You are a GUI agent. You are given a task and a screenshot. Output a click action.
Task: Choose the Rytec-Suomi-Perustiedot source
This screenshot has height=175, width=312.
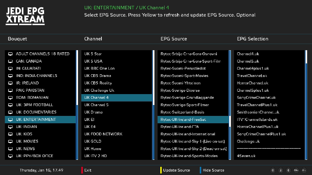click(193, 68)
